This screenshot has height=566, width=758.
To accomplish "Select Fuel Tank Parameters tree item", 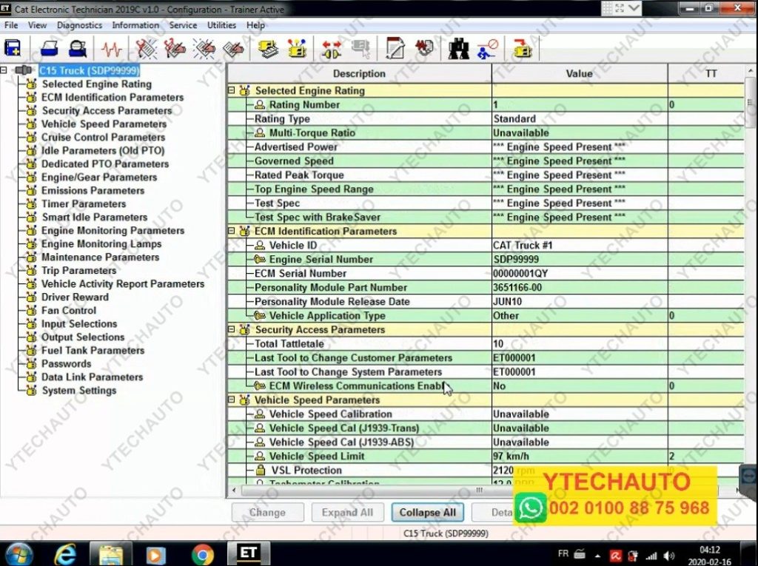I will (93, 351).
